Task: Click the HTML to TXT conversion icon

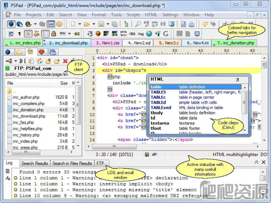Action: coord(124,34)
